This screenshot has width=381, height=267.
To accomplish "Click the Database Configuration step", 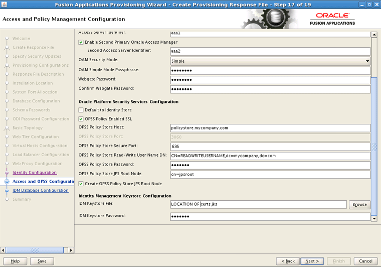I will (x=36, y=101).
